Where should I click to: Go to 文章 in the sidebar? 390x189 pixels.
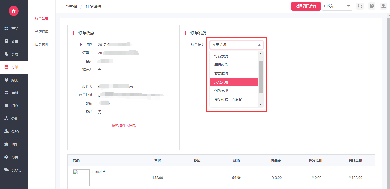[x=12, y=41]
